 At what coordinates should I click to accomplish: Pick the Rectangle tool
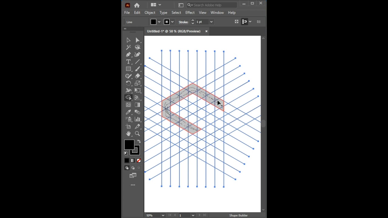pos(129,69)
